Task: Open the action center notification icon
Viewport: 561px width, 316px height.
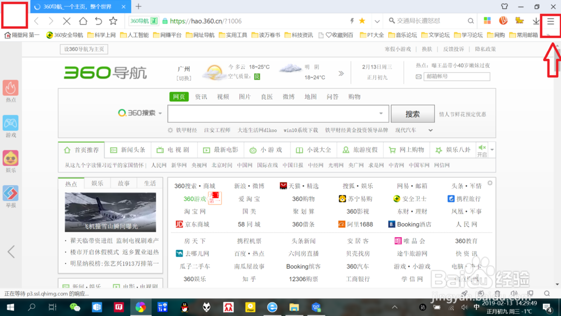Action: coord(546,307)
